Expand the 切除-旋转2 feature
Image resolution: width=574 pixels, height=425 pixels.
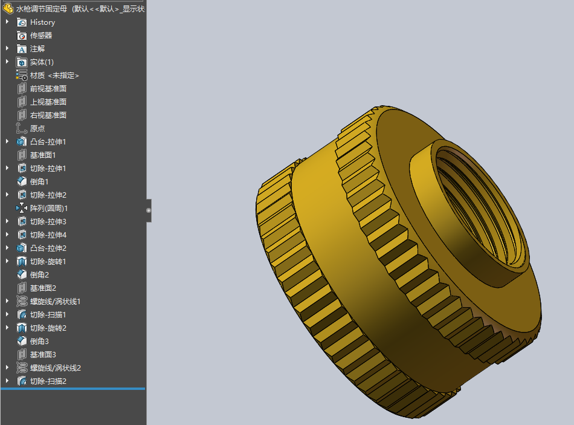(x=7, y=328)
